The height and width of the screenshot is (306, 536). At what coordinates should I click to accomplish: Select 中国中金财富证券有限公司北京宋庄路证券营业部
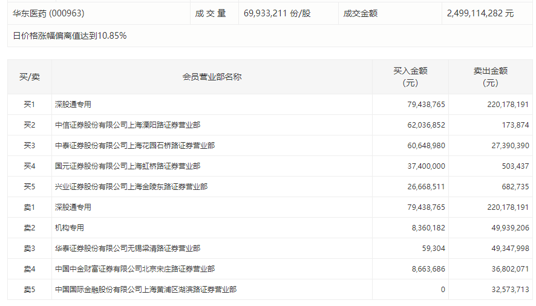click(x=135, y=269)
